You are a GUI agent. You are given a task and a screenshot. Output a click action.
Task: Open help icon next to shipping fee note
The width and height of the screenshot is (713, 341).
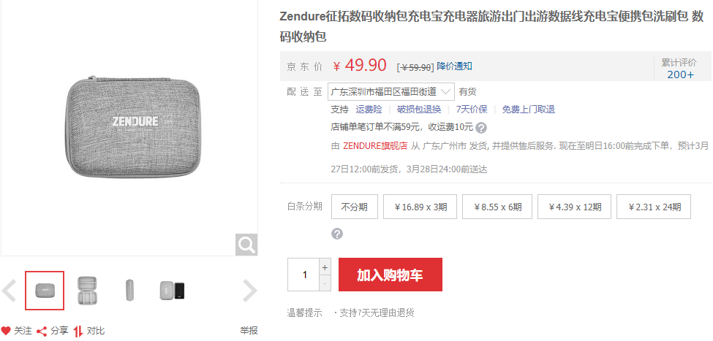tap(481, 127)
